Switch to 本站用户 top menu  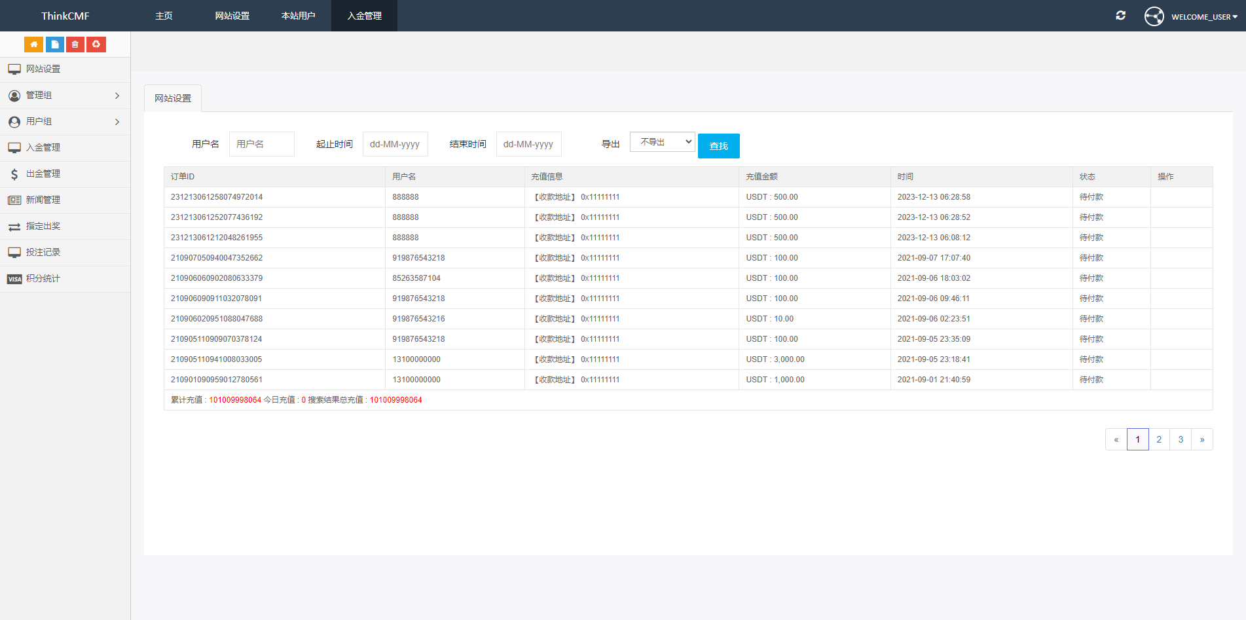pyautogui.click(x=298, y=16)
